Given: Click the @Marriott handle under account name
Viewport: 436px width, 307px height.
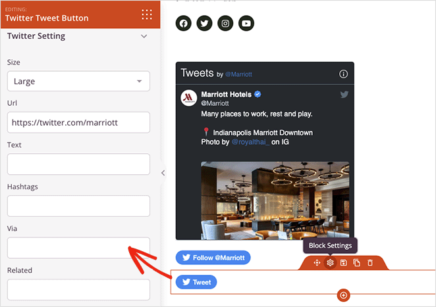Looking at the screenshot, I should (x=215, y=103).
